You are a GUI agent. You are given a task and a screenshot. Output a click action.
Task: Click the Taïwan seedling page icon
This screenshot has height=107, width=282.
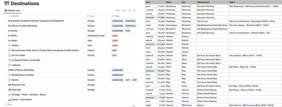[x=10, y=45]
